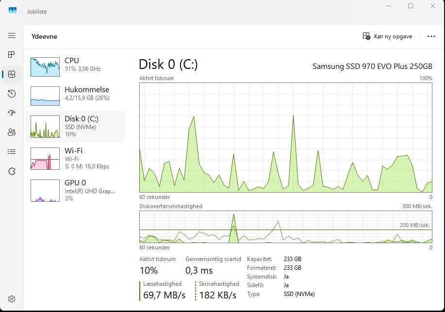Viewport: 445px width, 312px height.
Task: Click the Wi-Fi throughput thumbnail graph
Action: click(x=45, y=158)
